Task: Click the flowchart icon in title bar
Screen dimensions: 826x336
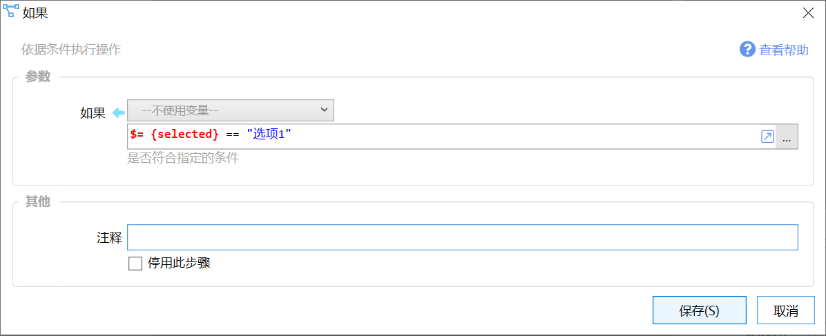Action: pyautogui.click(x=10, y=11)
